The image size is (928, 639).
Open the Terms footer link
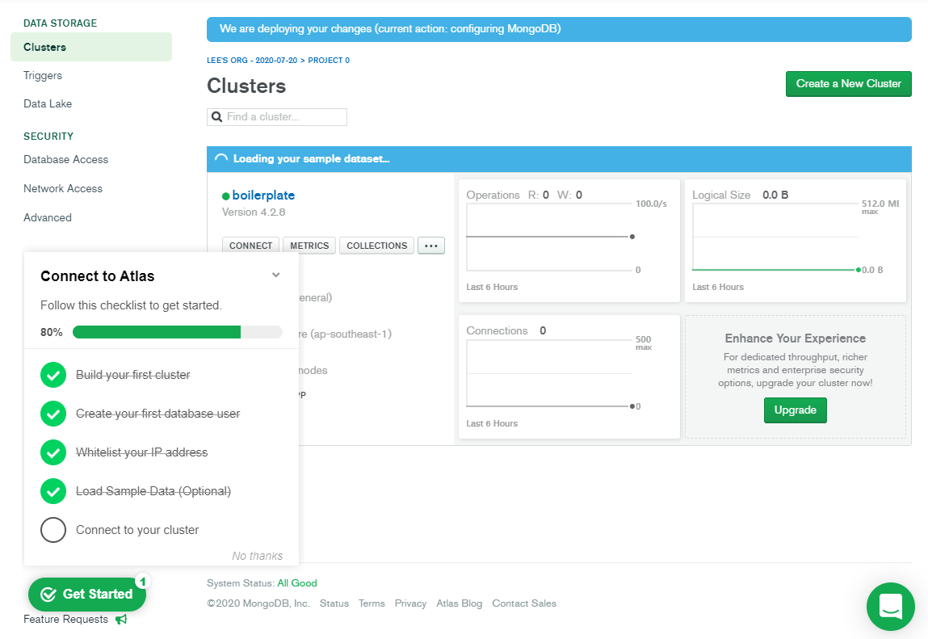[x=371, y=603]
